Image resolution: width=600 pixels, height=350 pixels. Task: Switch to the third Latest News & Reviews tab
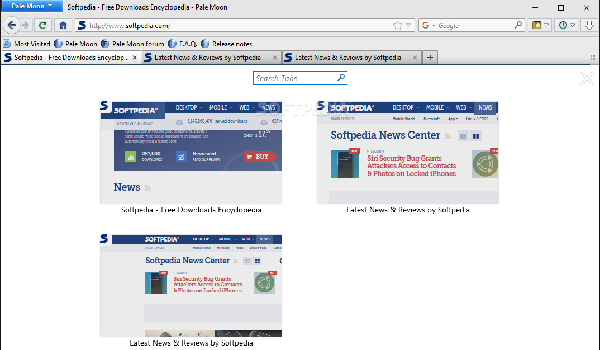351,58
